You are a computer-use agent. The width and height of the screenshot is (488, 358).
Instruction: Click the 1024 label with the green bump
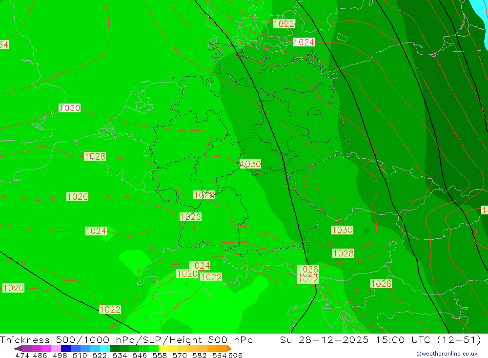tap(96, 231)
